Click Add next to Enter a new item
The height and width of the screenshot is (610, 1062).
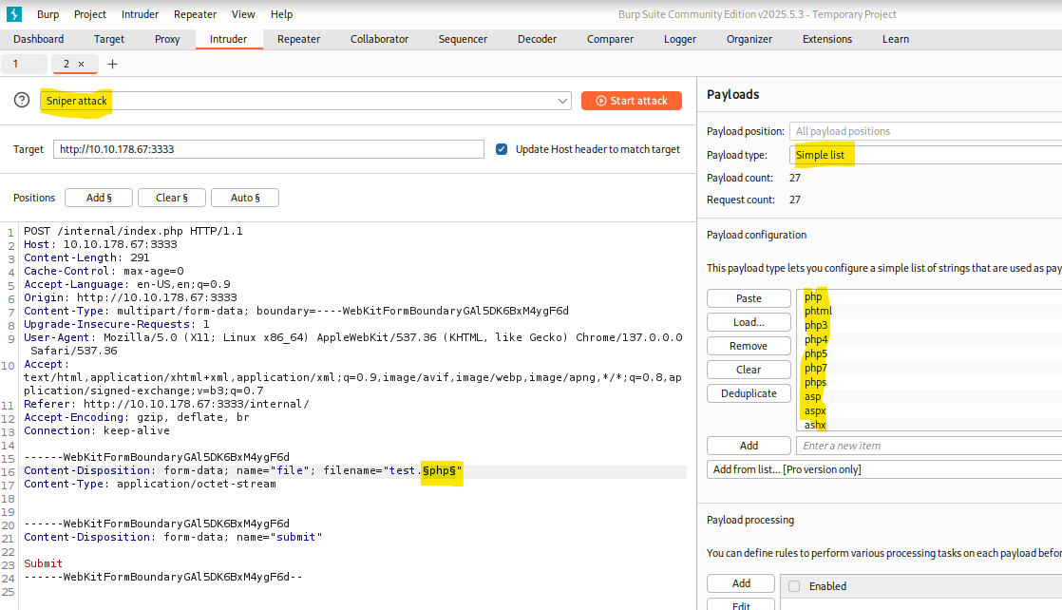[x=749, y=446]
